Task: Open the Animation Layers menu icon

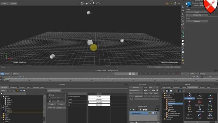Action: click(x=157, y=110)
